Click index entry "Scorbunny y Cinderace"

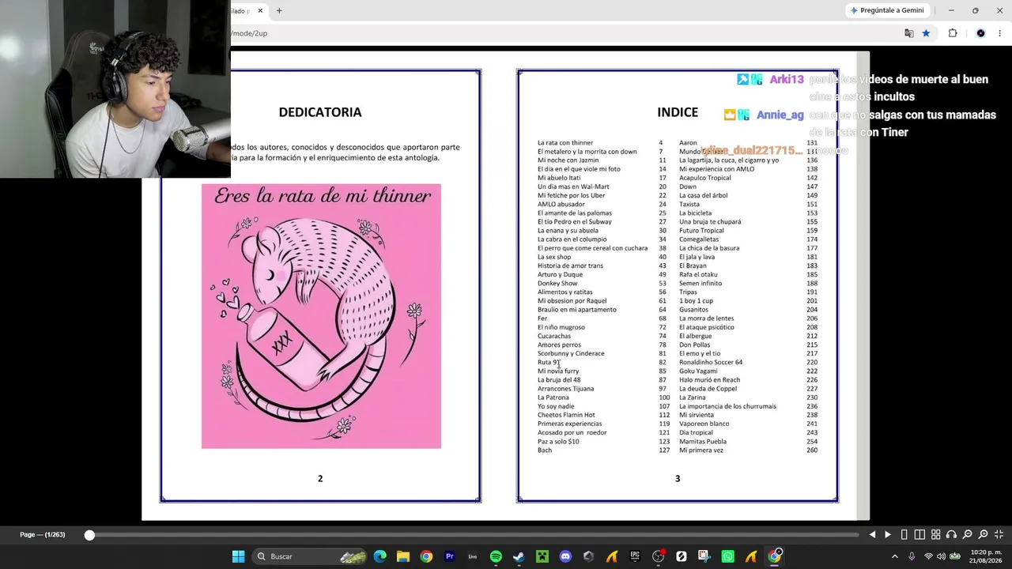pos(571,353)
